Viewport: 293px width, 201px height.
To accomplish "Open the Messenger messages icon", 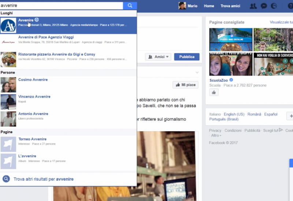I will point(264,6).
